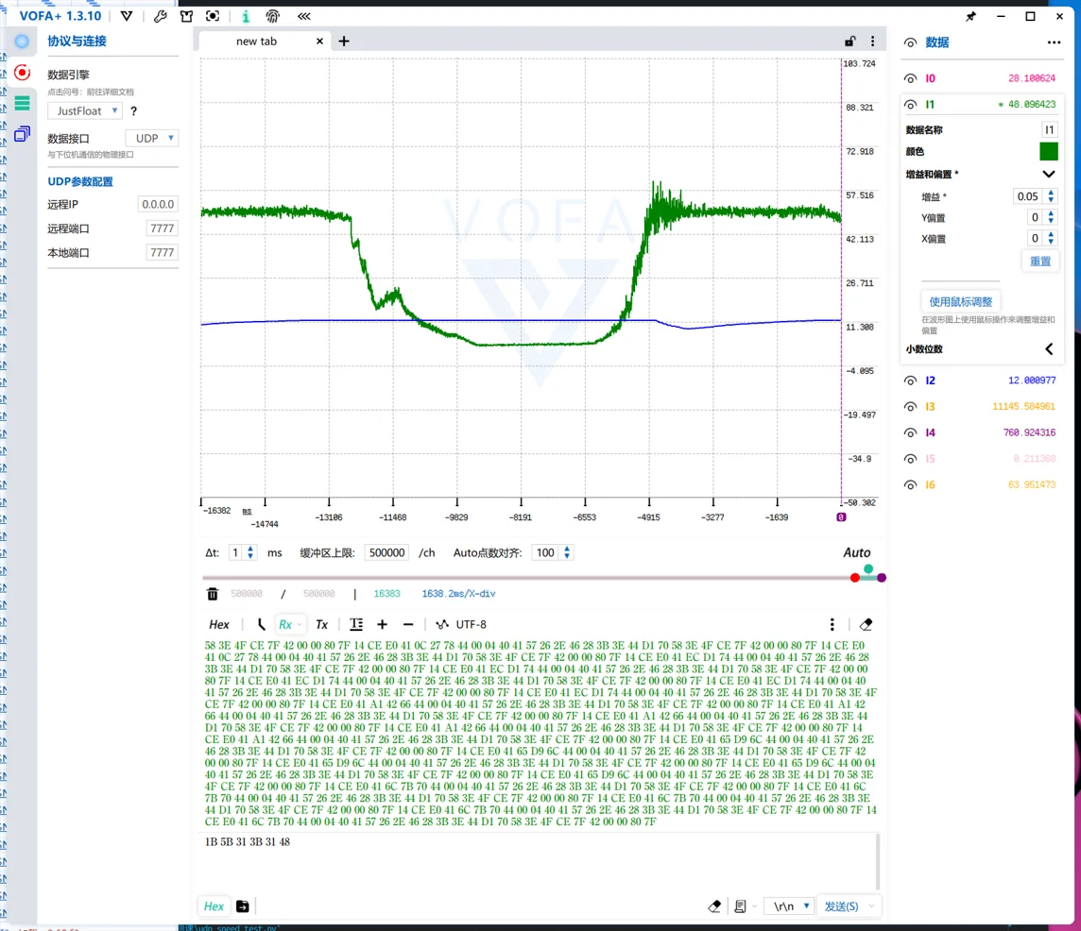Toggle the data panel header eye icon
The height and width of the screenshot is (931, 1081).
coord(910,42)
